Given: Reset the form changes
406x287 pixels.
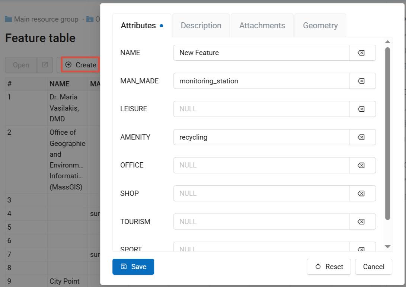Looking at the screenshot, I should click(329, 267).
